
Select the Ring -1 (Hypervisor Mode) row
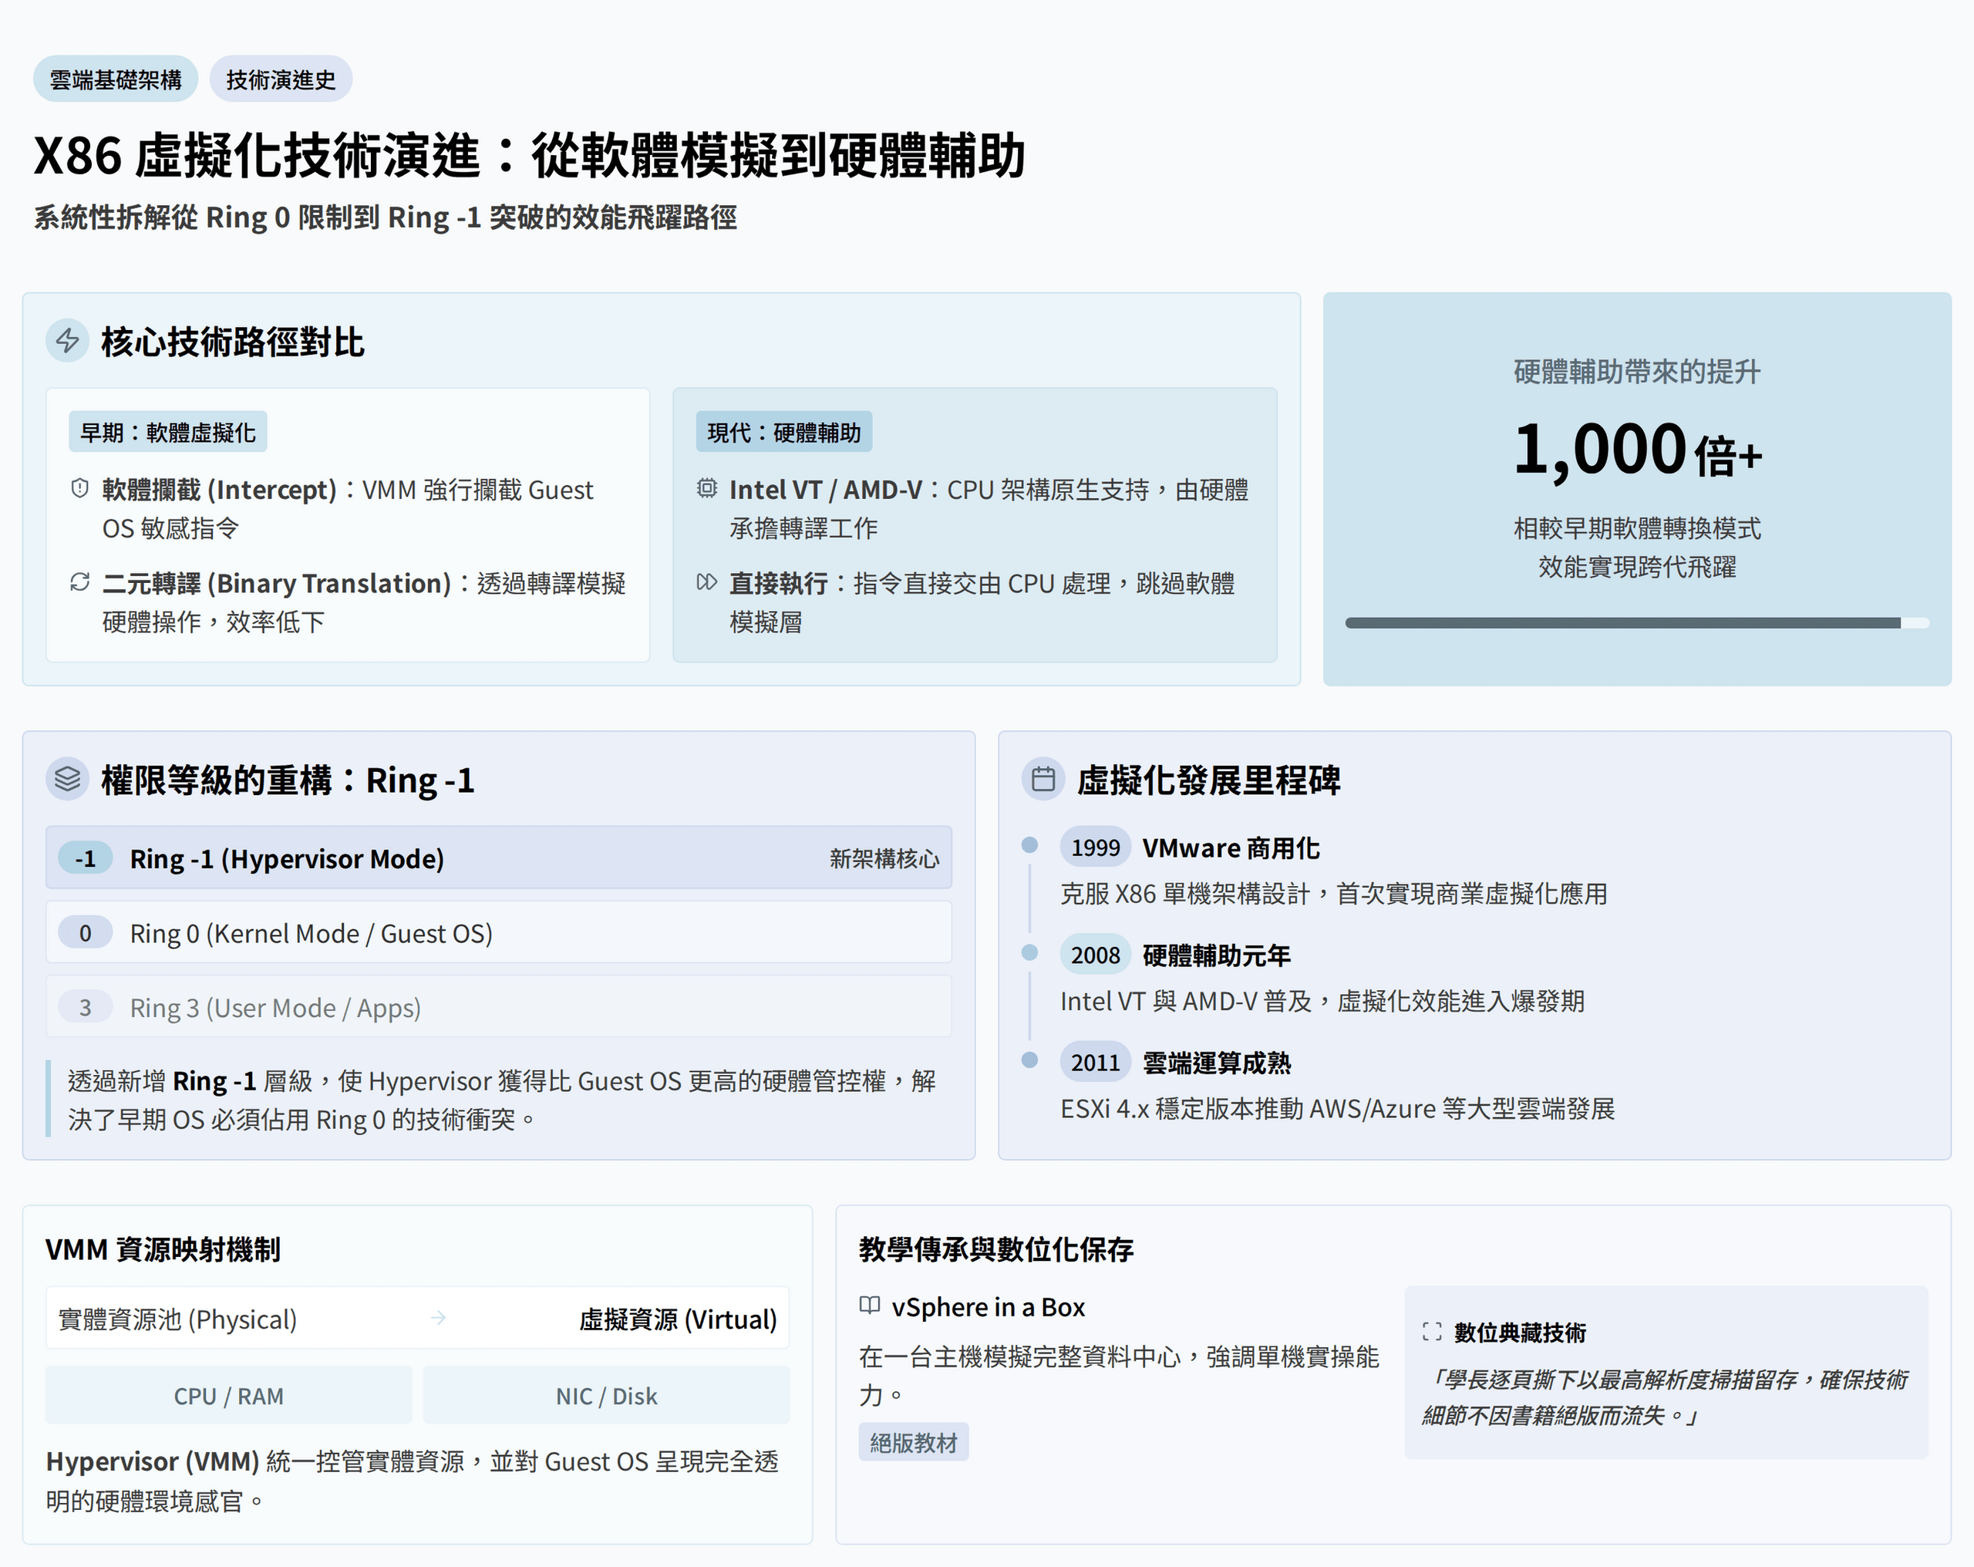coord(498,858)
